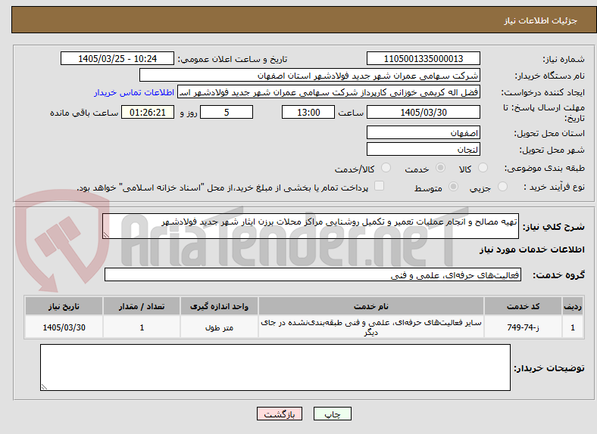This screenshot has width=597, height=434.
Task: Click the تاریخ نیاز column header
Action: point(64,306)
